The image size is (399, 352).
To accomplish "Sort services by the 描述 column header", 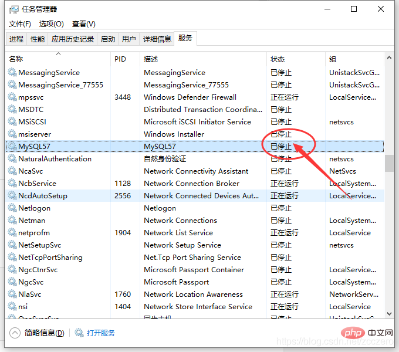I will [203, 59].
